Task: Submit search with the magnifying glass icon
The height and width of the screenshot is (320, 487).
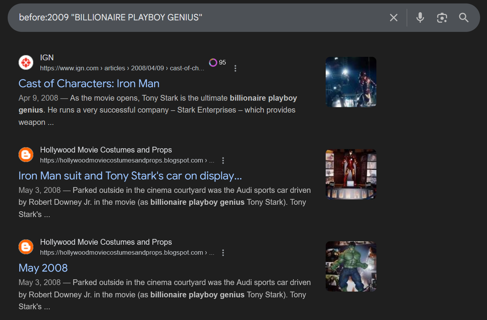Action: pyautogui.click(x=464, y=18)
